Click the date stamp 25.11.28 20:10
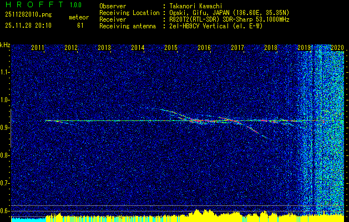The image size is (349, 222). (28, 26)
